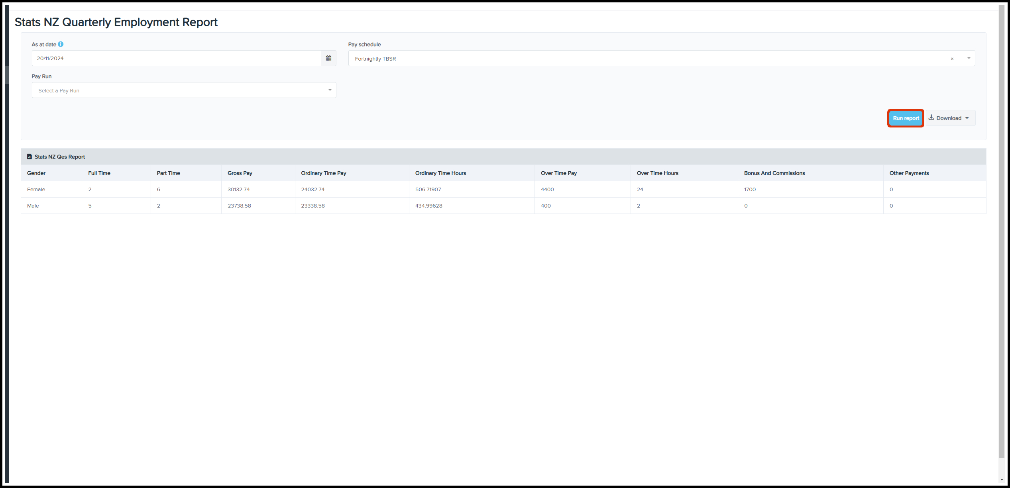Click the Run report button
1010x488 pixels.
pos(906,118)
